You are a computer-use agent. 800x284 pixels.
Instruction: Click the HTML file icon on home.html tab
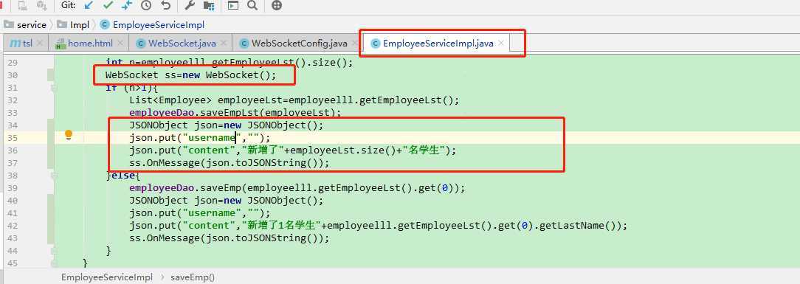pos(61,44)
